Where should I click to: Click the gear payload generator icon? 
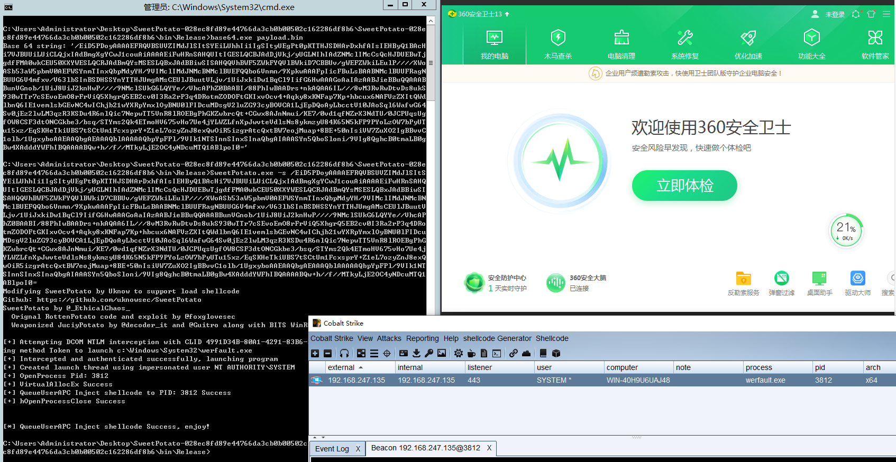(x=459, y=353)
